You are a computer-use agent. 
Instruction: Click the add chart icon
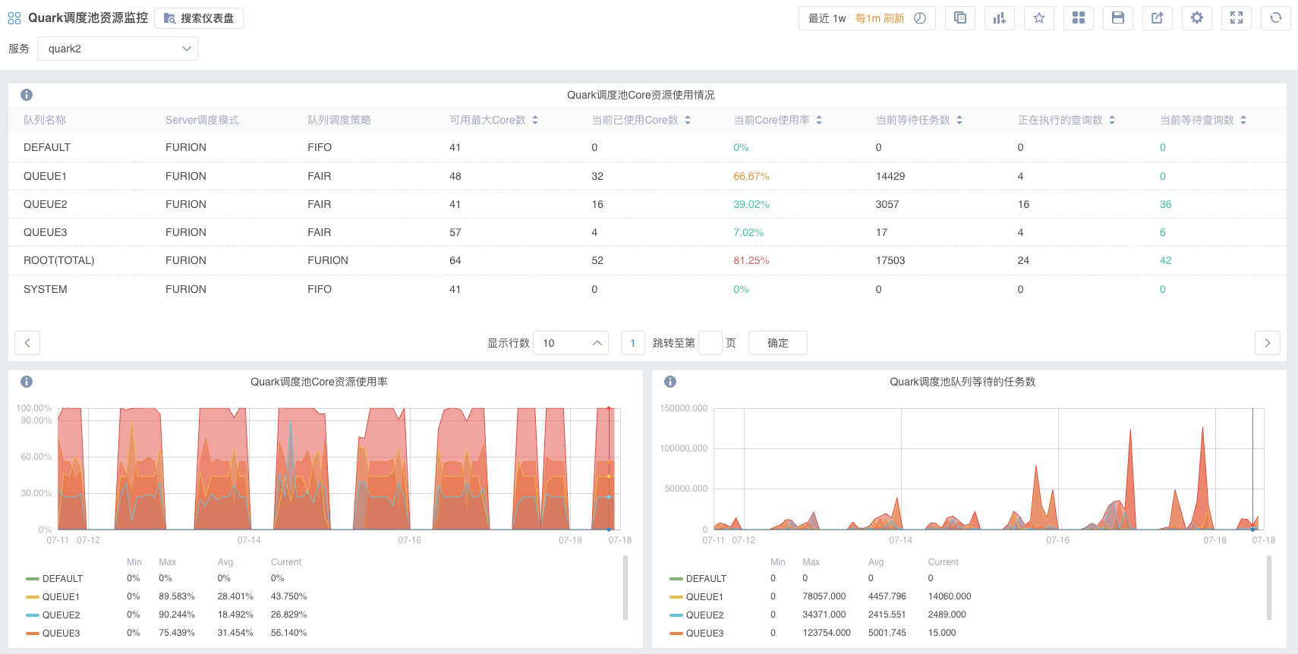[1000, 18]
